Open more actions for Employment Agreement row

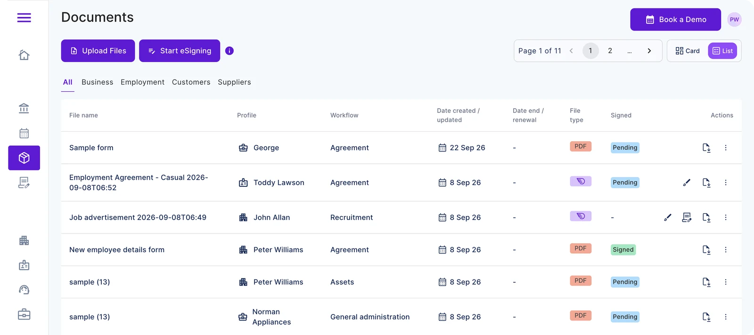[726, 183]
